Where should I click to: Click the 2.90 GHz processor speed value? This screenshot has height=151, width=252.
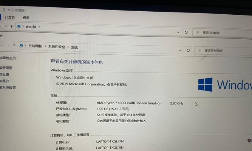[x=176, y=103]
